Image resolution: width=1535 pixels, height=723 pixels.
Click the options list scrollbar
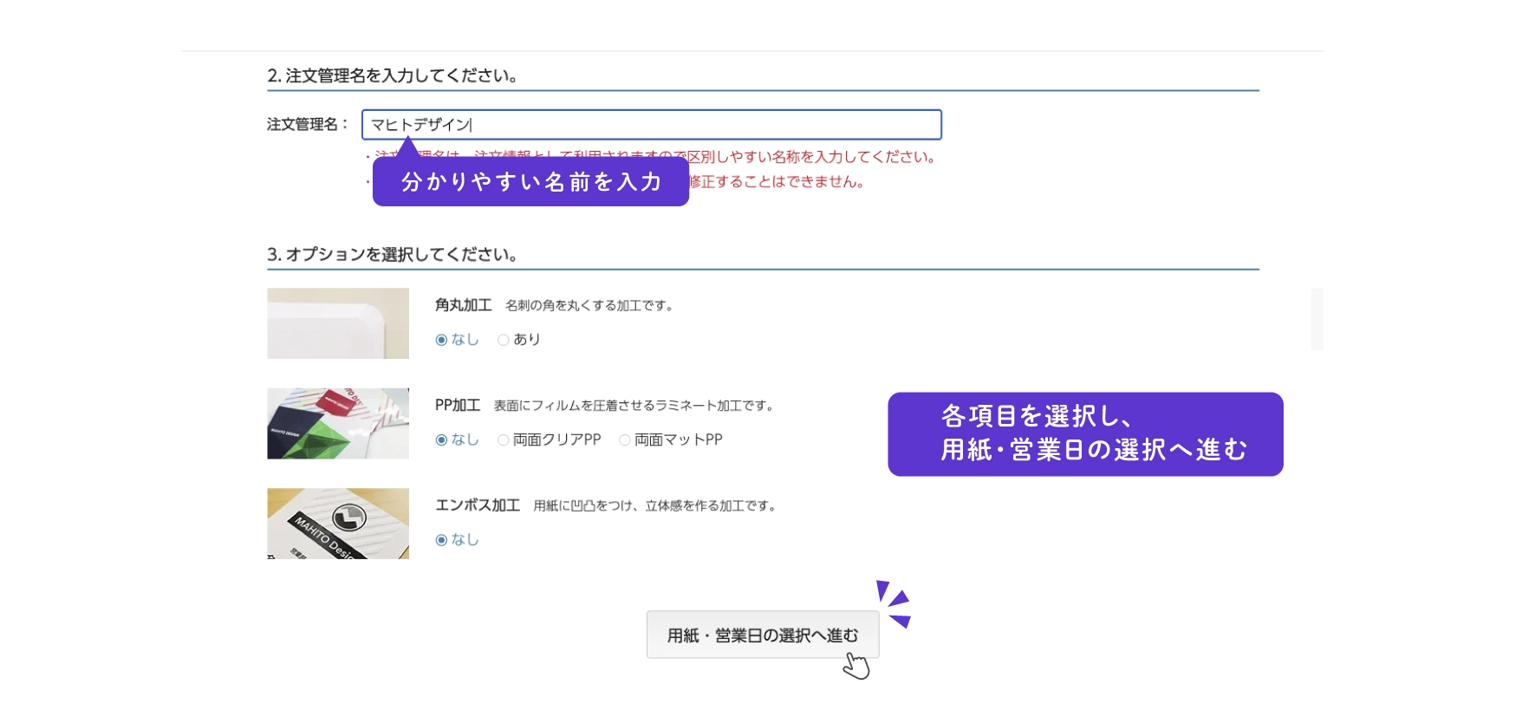click(x=1317, y=319)
